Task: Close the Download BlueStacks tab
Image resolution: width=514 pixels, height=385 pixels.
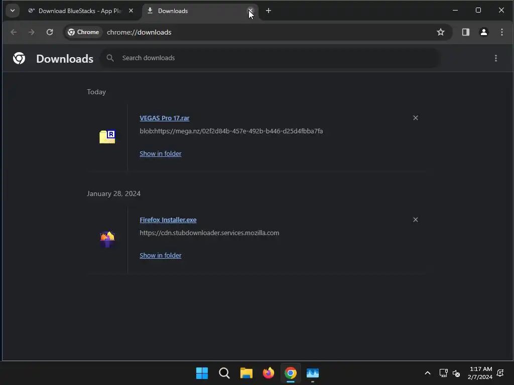Action: (131, 11)
